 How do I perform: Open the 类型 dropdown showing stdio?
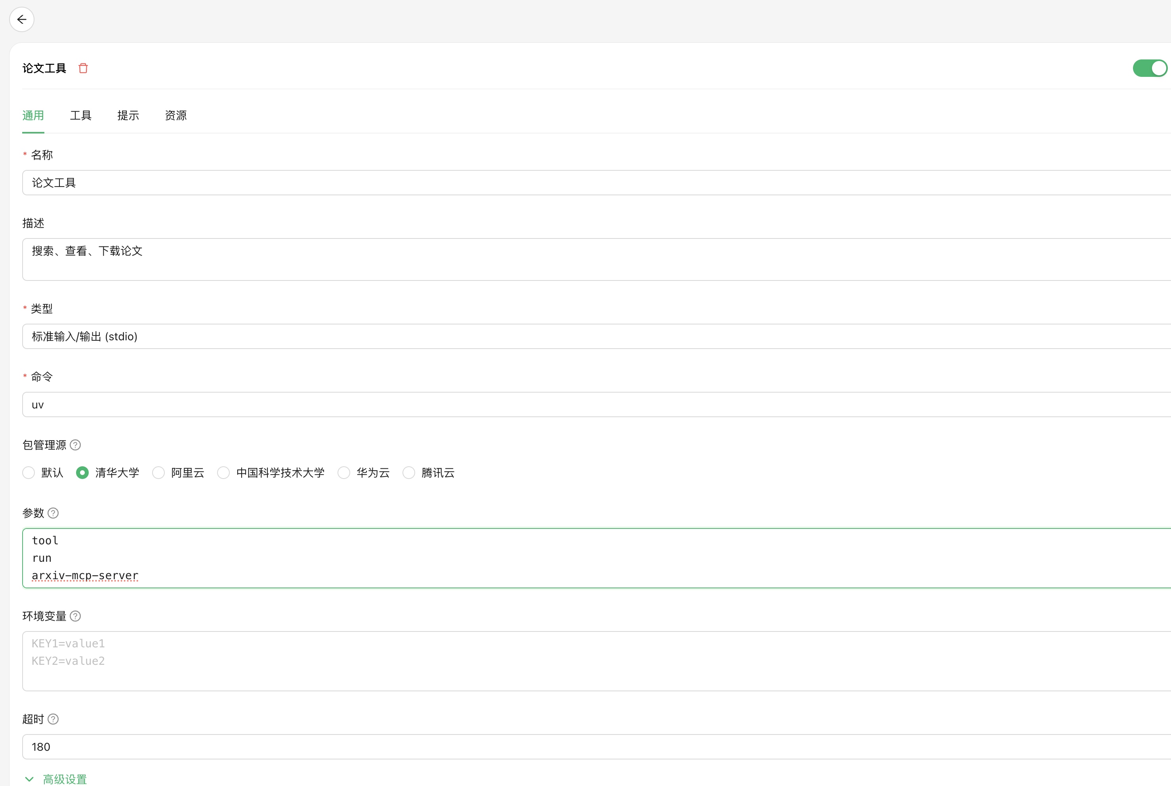597,336
